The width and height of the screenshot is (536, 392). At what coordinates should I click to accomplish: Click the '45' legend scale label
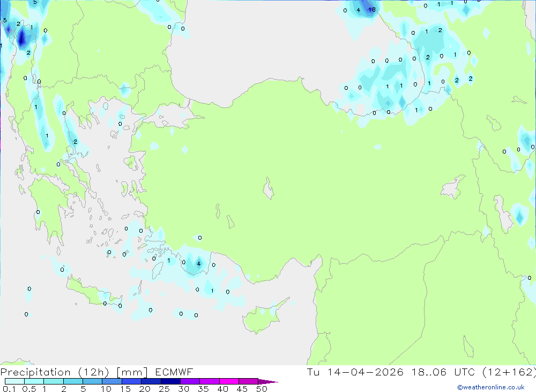coord(242,389)
